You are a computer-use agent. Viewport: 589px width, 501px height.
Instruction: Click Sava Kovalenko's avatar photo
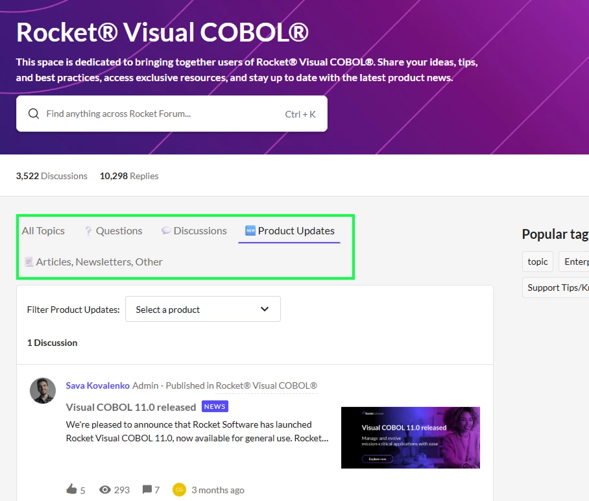[43, 391]
